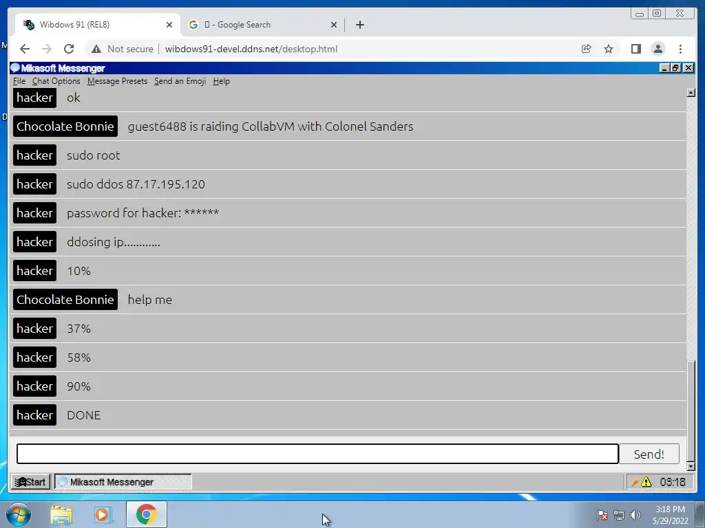Viewport: 705px width, 528px height.
Task: Open the Help menu
Action: coord(221,81)
